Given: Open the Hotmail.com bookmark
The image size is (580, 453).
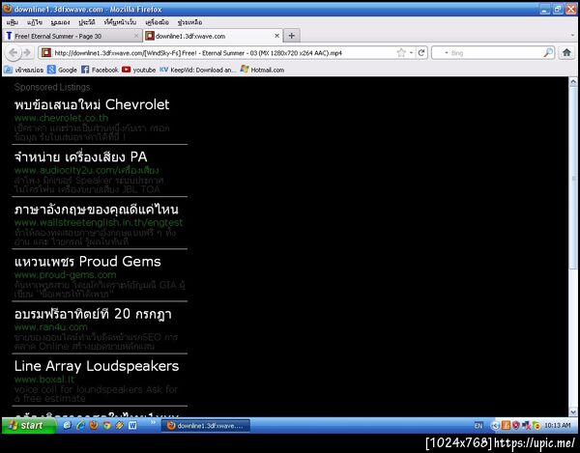Looking at the screenshot, I should click(x=262, y=70).
